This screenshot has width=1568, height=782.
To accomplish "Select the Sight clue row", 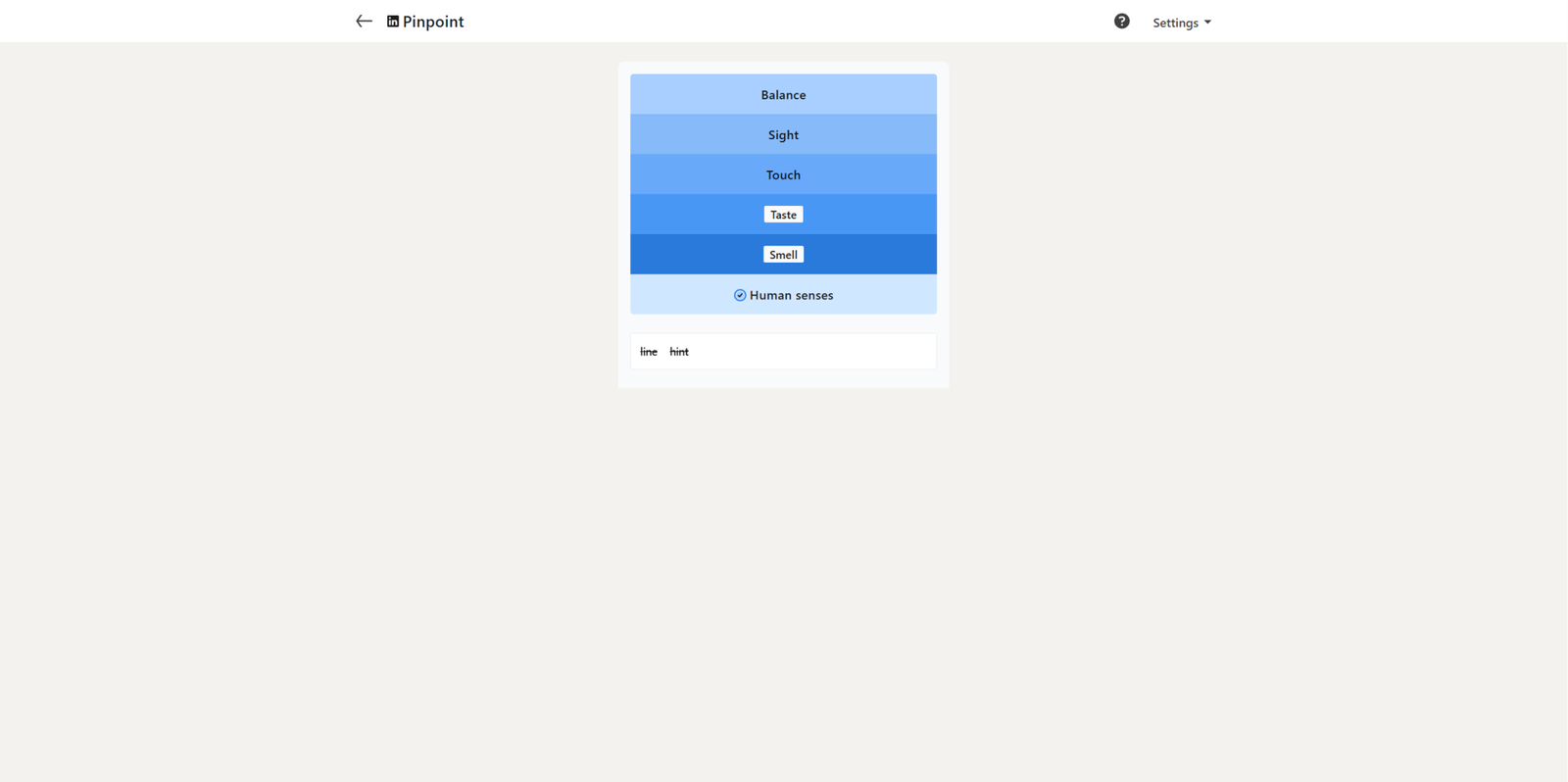I will tap(783, 135).
